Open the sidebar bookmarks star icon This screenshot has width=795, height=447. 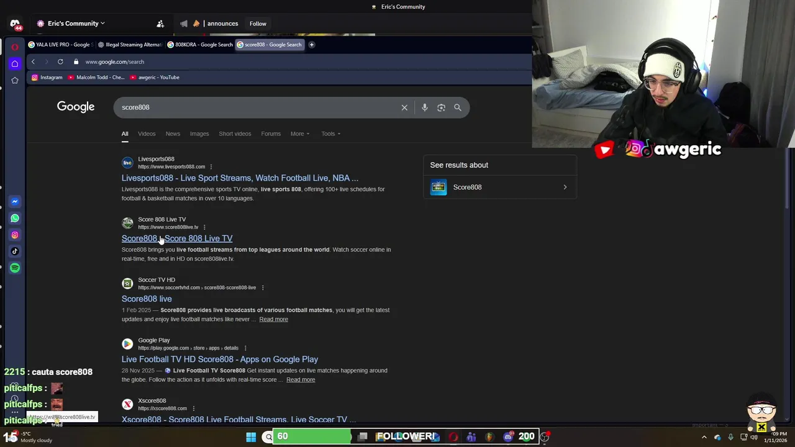click(x=15, y=80)
